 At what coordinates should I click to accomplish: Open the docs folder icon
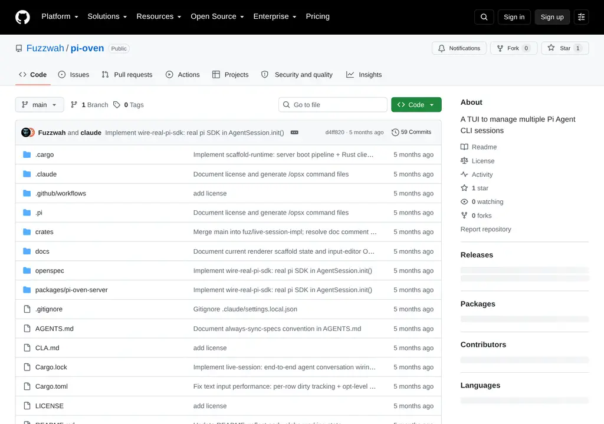coord(27,251)
